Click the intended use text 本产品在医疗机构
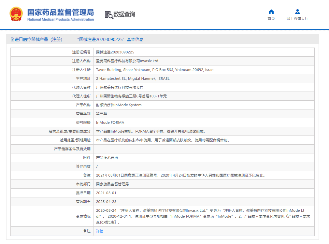 (x=163, y=140)
